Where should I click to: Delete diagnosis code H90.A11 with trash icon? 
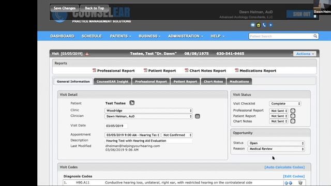[300, 182]
